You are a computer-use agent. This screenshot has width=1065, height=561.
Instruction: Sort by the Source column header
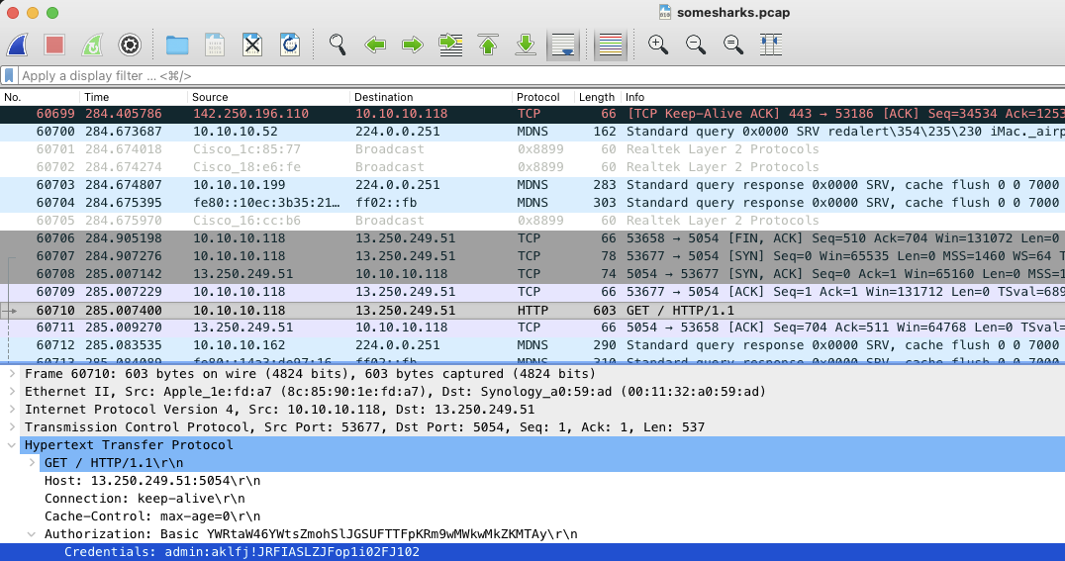pos(268,97)
